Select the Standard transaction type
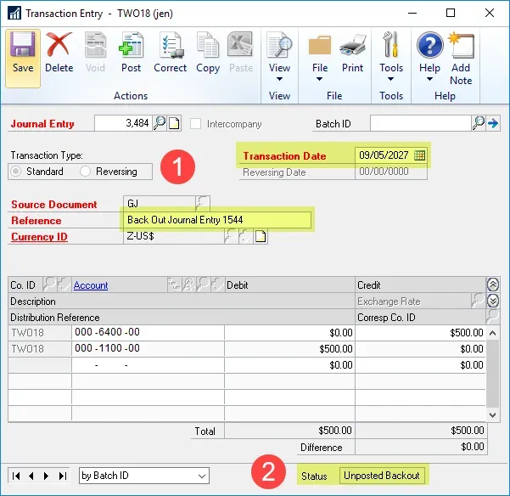 pyautogui.click(x=17, y=172)
